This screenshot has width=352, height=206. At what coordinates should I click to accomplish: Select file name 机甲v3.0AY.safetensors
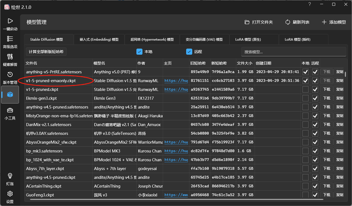pos(47,133)
